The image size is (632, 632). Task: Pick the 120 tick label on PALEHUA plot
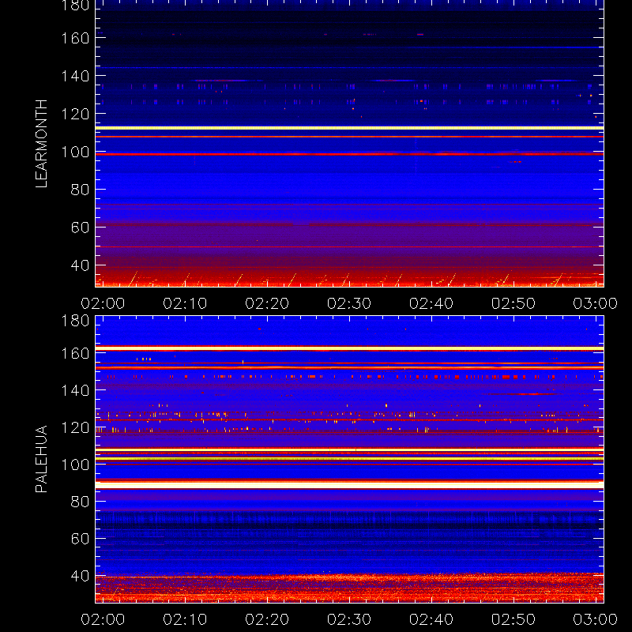point(75,427)
